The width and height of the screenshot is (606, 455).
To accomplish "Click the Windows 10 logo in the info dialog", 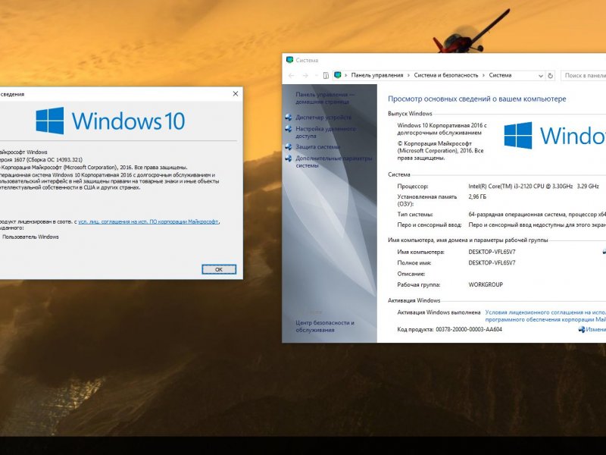I will tap(111, 121).
